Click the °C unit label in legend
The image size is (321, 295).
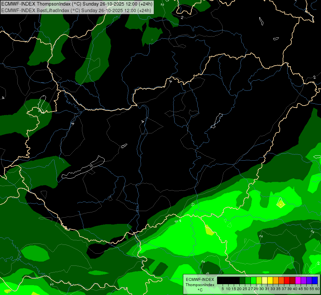200,290
